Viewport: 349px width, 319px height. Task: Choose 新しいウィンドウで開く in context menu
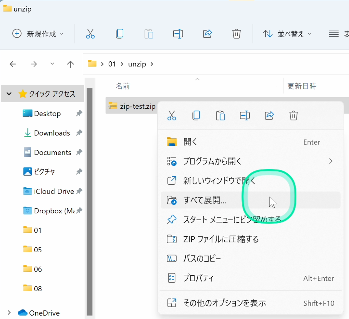(251, 181)
